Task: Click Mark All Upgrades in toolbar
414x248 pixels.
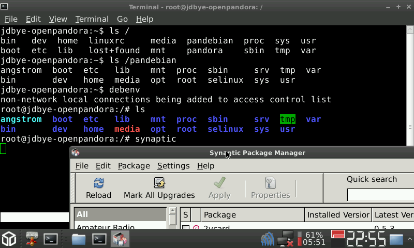Action: pyautogui.click(x=159, y=188)
